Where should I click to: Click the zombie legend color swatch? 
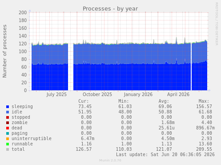(x=8, y=123)
